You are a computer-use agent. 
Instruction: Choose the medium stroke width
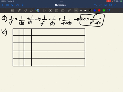click(81, 10)
